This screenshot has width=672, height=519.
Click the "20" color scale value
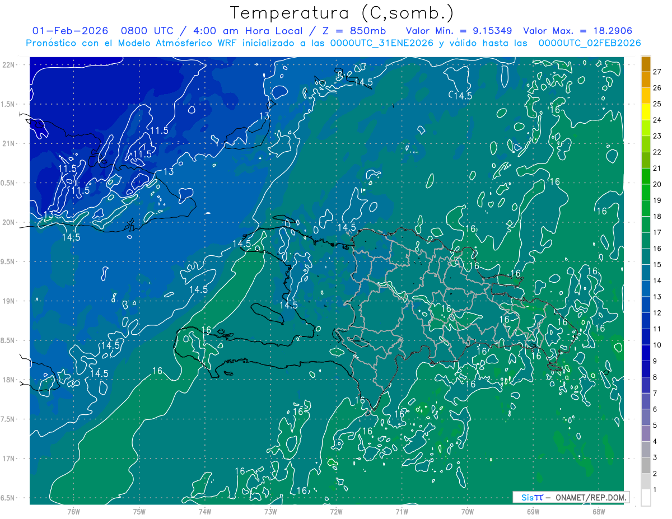coord(657,184)
